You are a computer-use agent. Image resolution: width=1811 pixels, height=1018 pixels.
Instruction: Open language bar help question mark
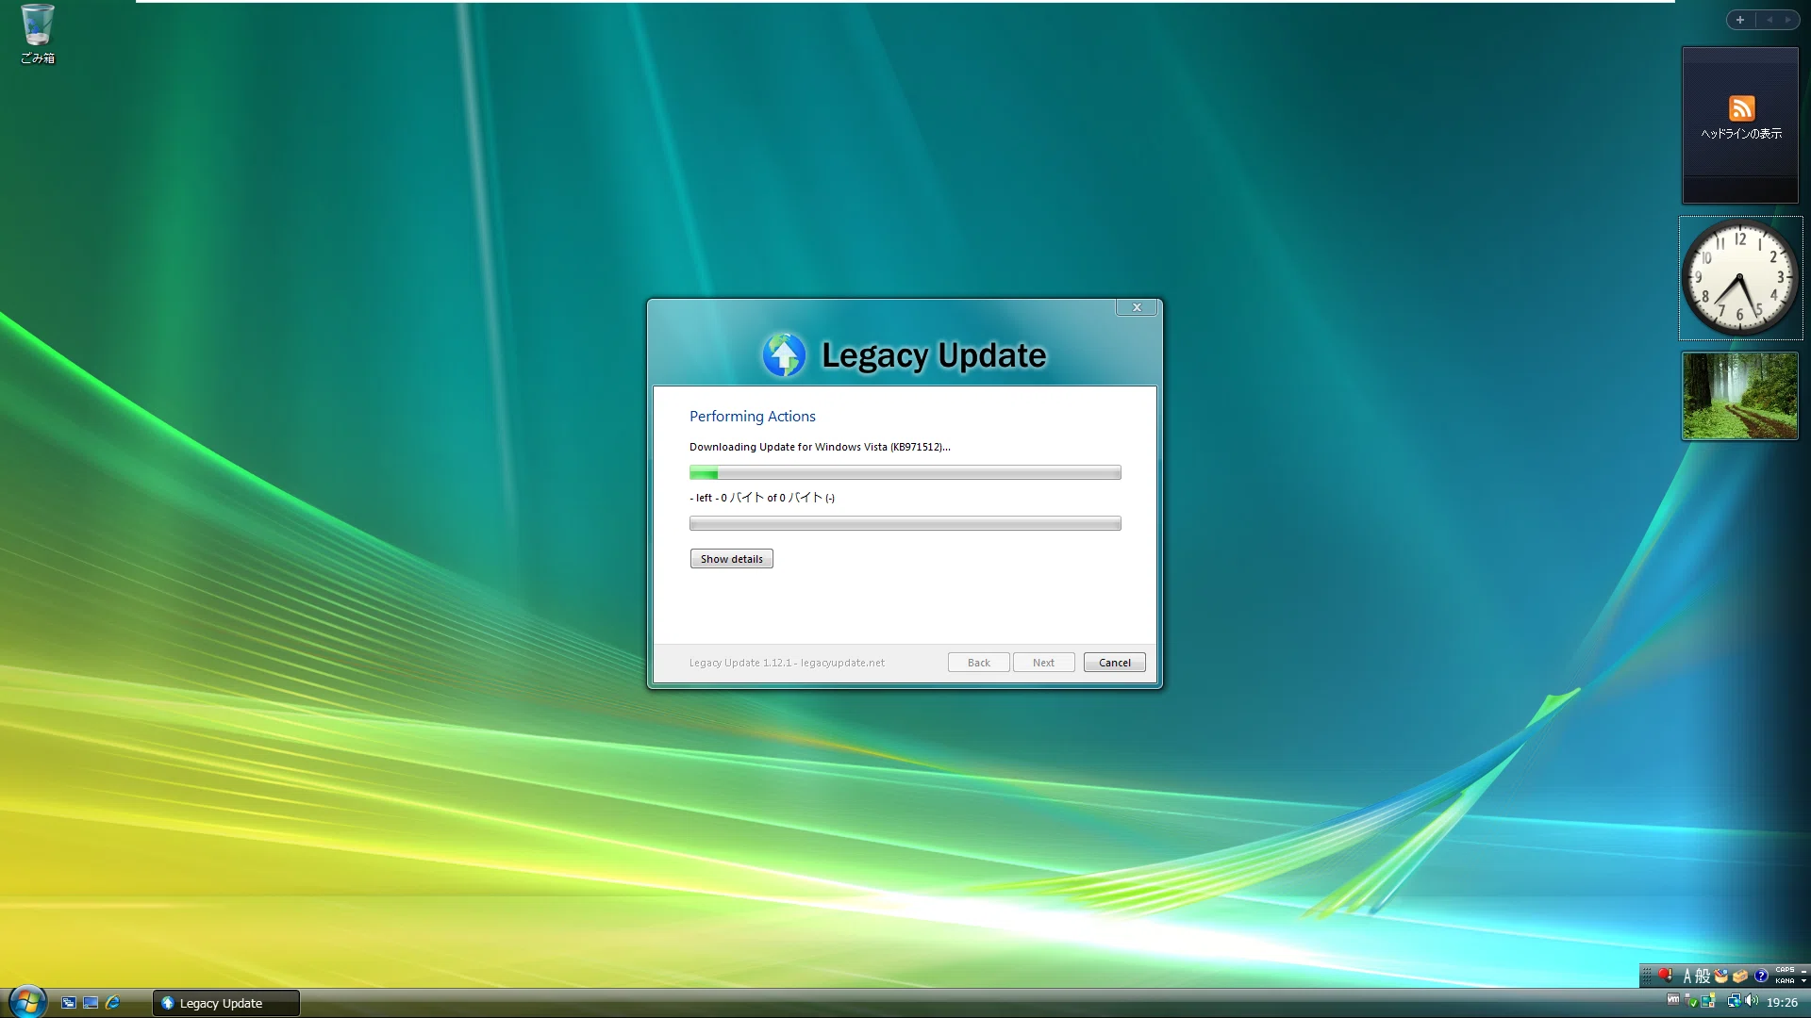coord(1761,976)
